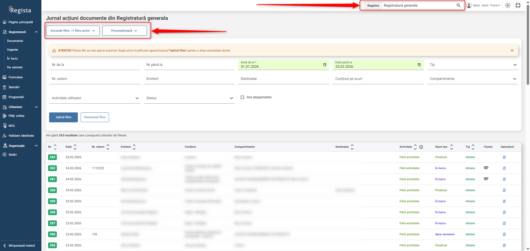This screenshot has width=530, height=251.
Task: Open calendar picker for Dată până la
Action: pyautogui.click(x=419, y=65)
